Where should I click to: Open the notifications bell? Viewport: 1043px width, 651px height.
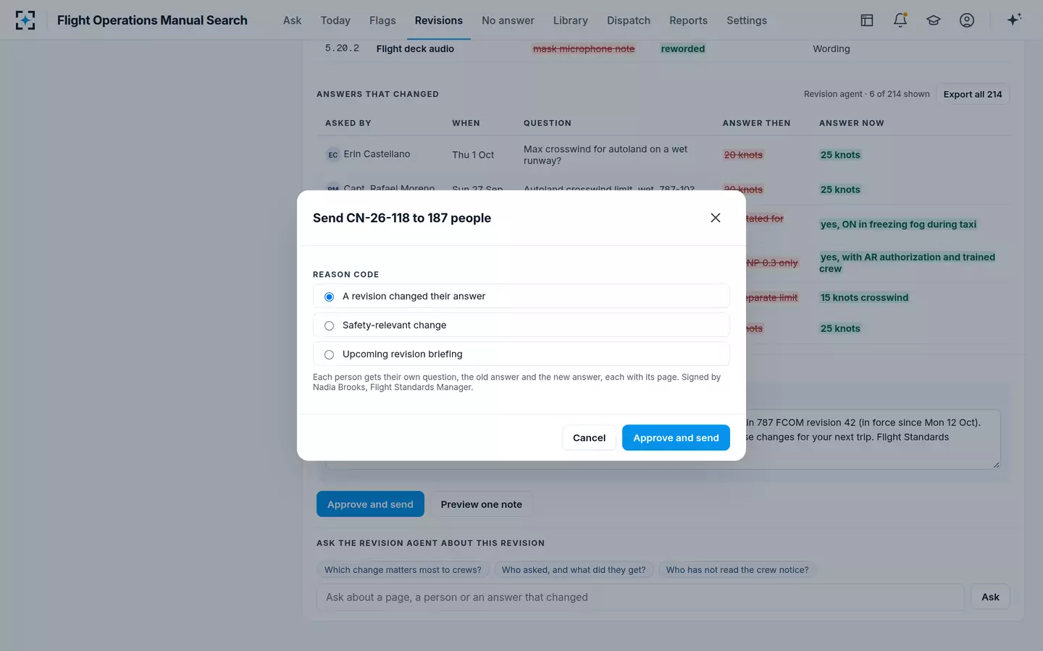900,20
